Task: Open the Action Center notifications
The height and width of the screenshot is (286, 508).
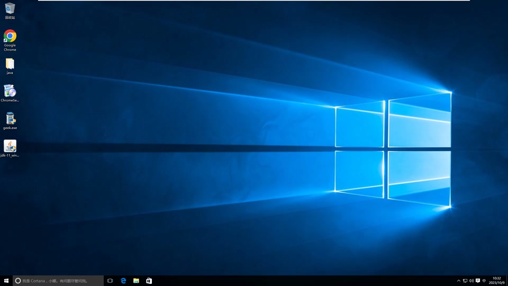Action: (478, 281)
